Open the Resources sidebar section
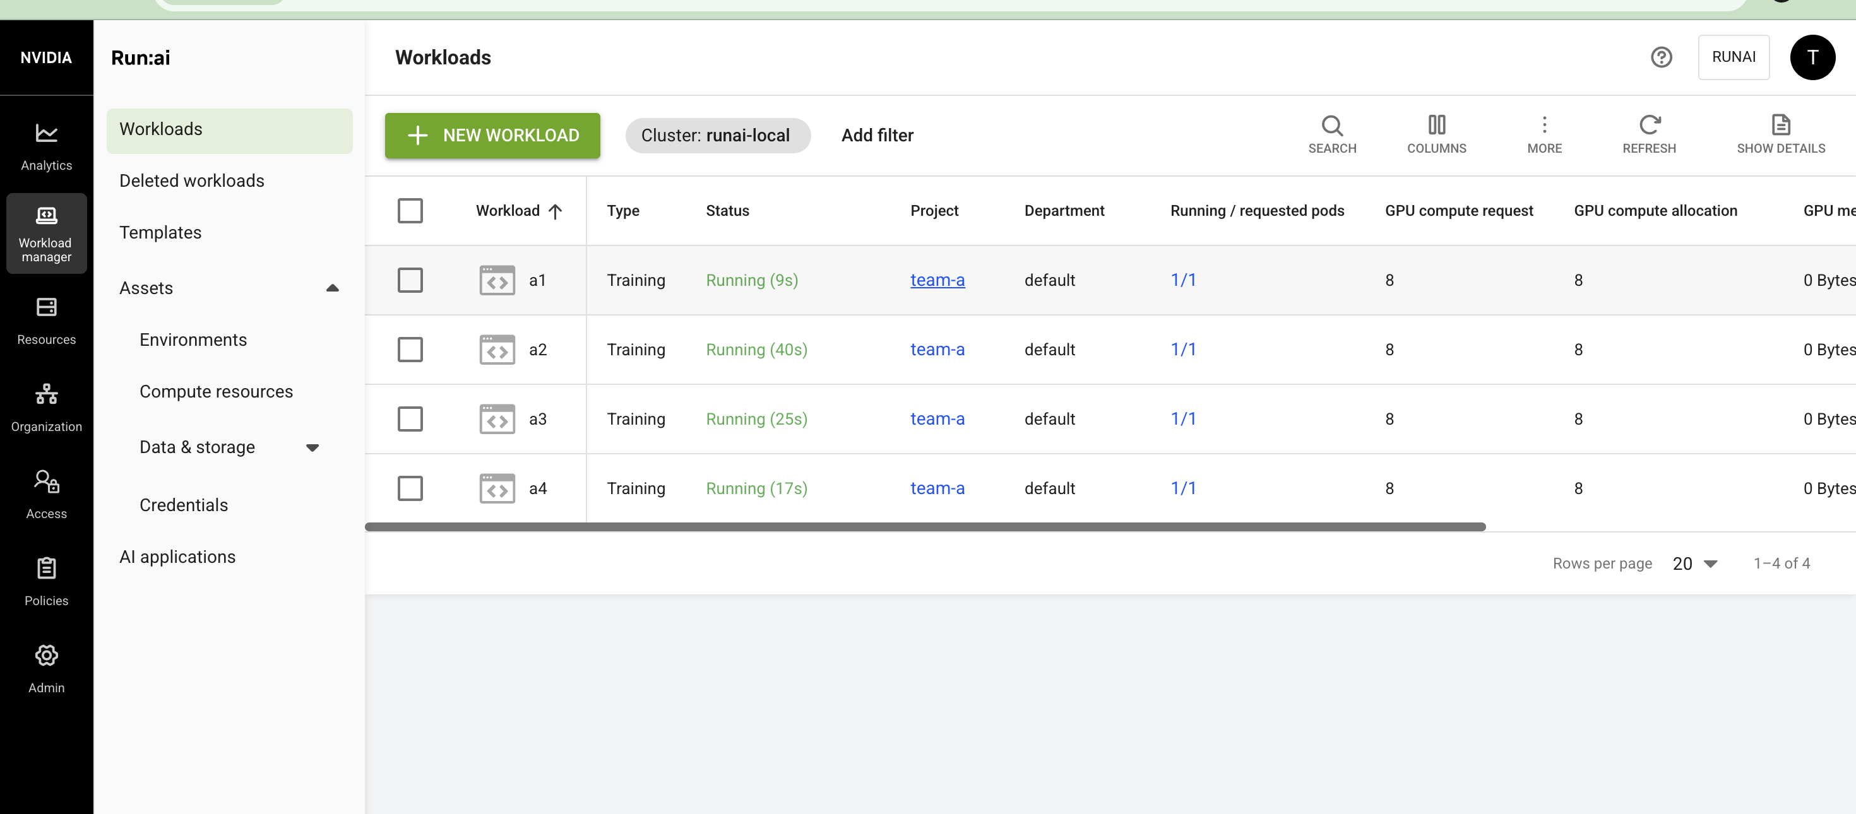Image resolution: width=1856 pixels, height=814 pixels. [x=46, y=321]
